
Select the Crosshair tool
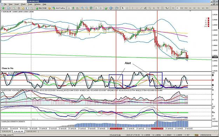[127, 8]
